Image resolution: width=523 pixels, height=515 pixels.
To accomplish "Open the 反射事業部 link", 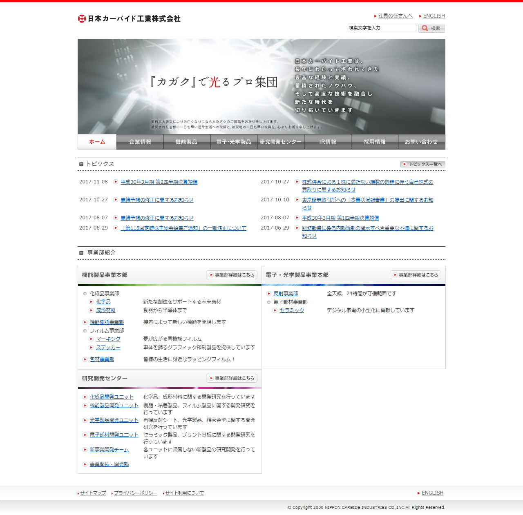I will [x=286, y=294].
